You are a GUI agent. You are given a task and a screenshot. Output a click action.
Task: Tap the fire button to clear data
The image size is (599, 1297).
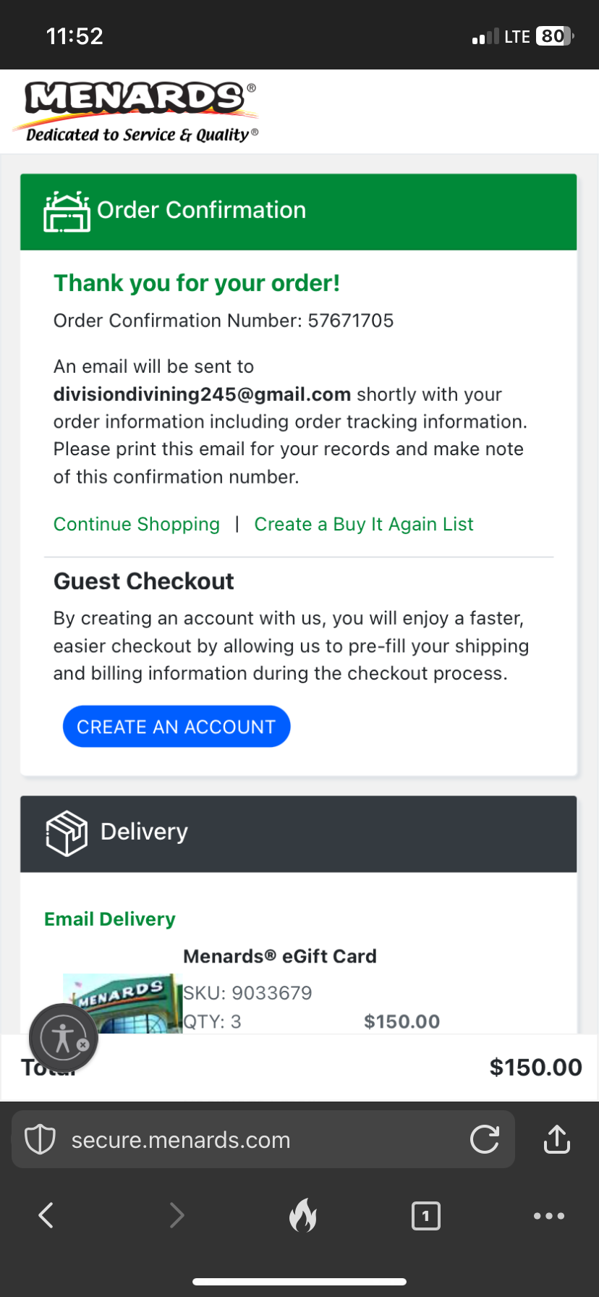(303, 1215)
